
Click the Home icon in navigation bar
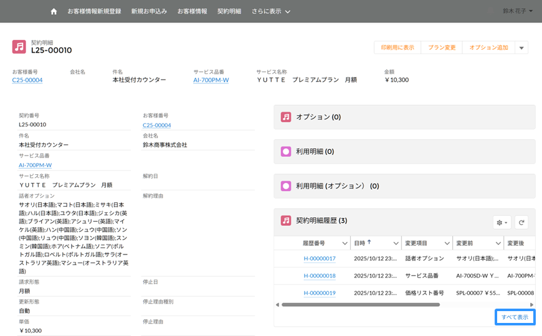pyautogui.click(x=54, y=11)
